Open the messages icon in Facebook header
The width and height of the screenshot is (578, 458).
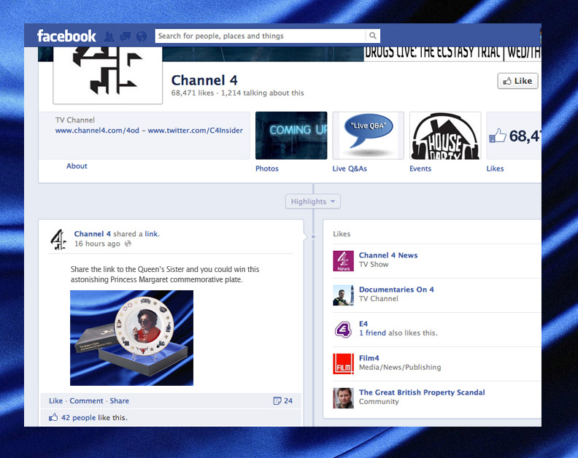(x=126, y=36)
